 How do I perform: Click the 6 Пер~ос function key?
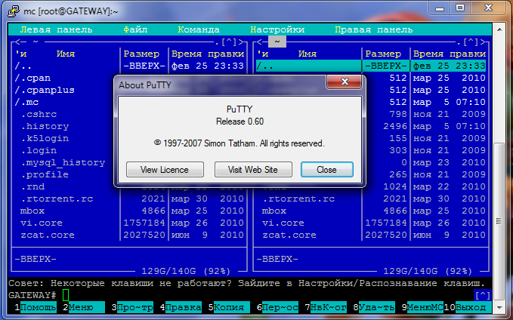coord(277,307)
